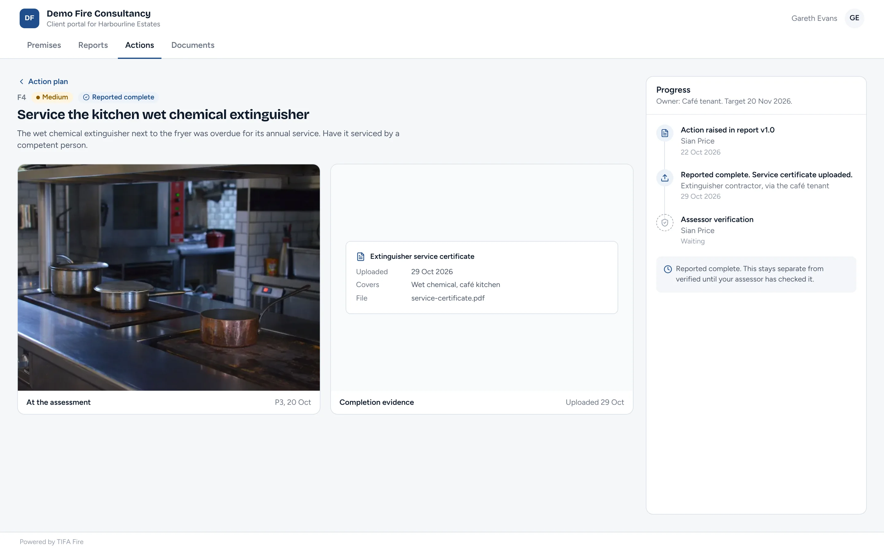
Task: Click 'Client portal for Harbourline Estates' subtitle
Action: [x=103, y=24]
